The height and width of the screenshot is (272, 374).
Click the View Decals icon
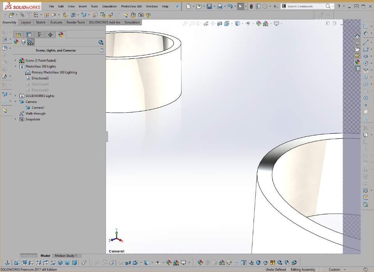tap(23, 42)
